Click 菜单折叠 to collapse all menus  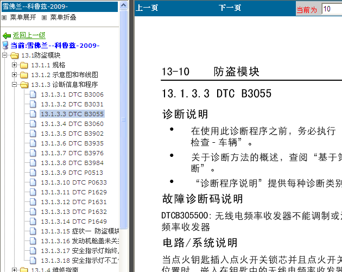click(63, 17)
